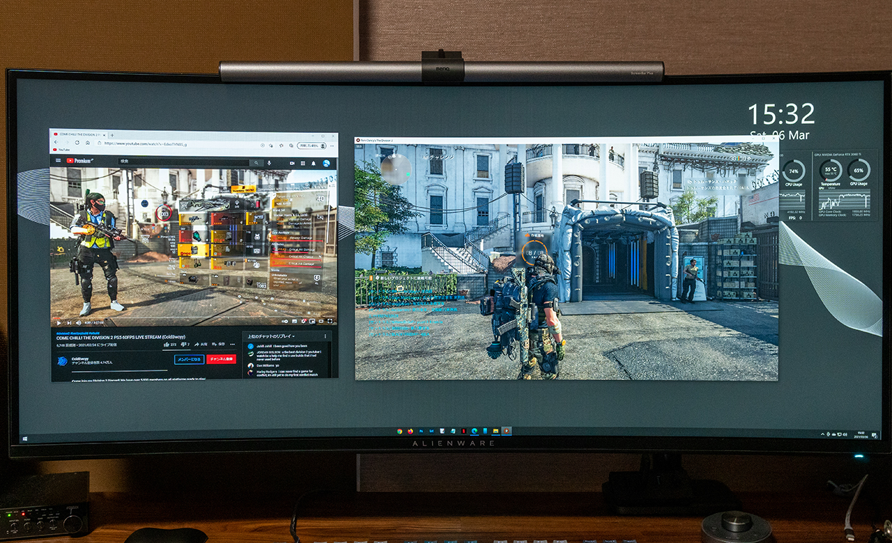Click the 55 °C temperature gauge widget

pyautogui.click(x=831, y=172)
